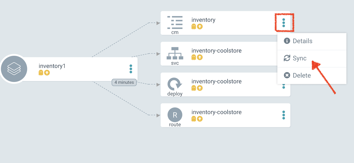Image resolution: width=354 pixels, height=163 pixels.
Task: Click the deployment circular arrow icon
Action: pos(175,84)
